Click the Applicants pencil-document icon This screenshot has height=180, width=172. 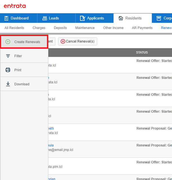pyautogui.click(x=83, y=18)
